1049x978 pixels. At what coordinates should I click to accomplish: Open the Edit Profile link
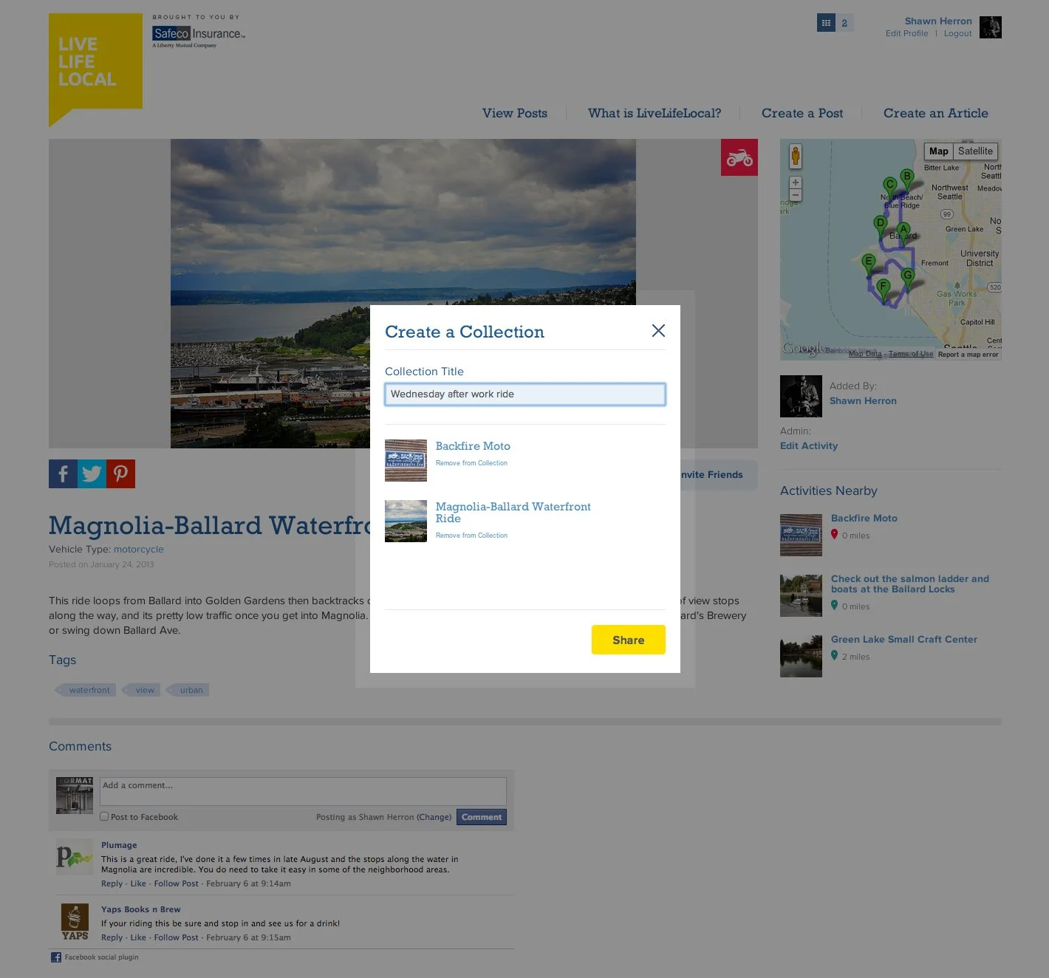(907, 33)
